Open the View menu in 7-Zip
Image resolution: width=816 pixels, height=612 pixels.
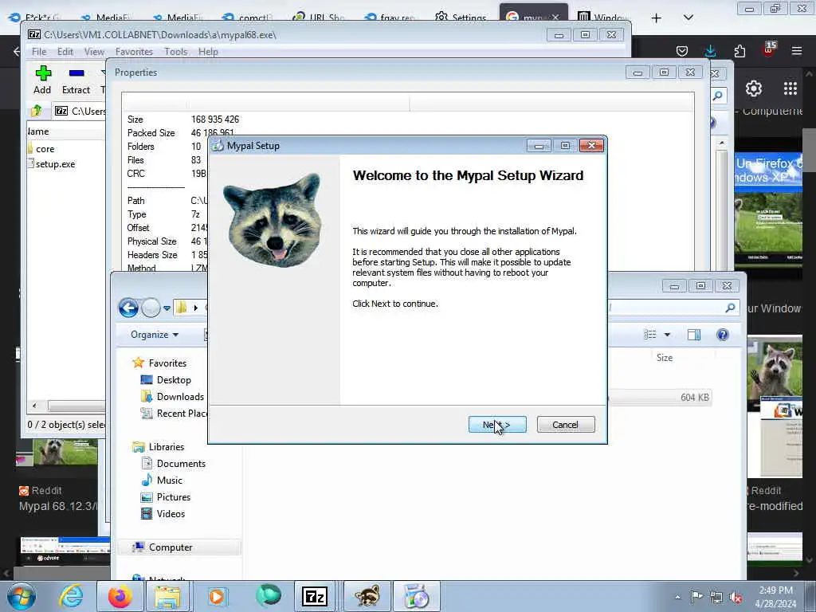point(94,52)
